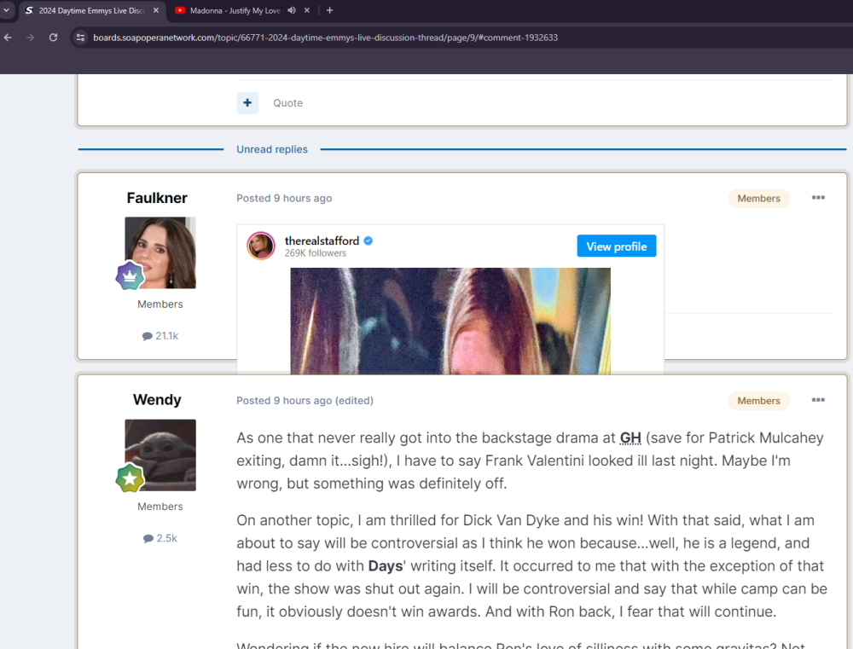
Task: Mute the audio on YouTube tab
Action: tap(292, 10)
